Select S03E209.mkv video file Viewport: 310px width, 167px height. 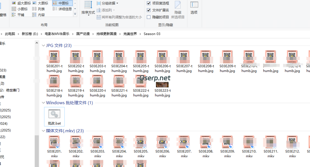[x=228, y=147]
